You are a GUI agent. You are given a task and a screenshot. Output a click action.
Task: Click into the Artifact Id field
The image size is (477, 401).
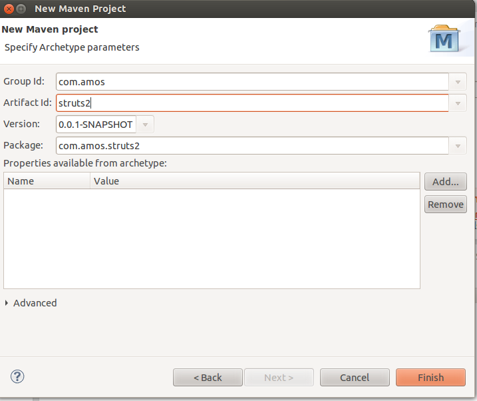pyautogui.click(x=252, y=103)
